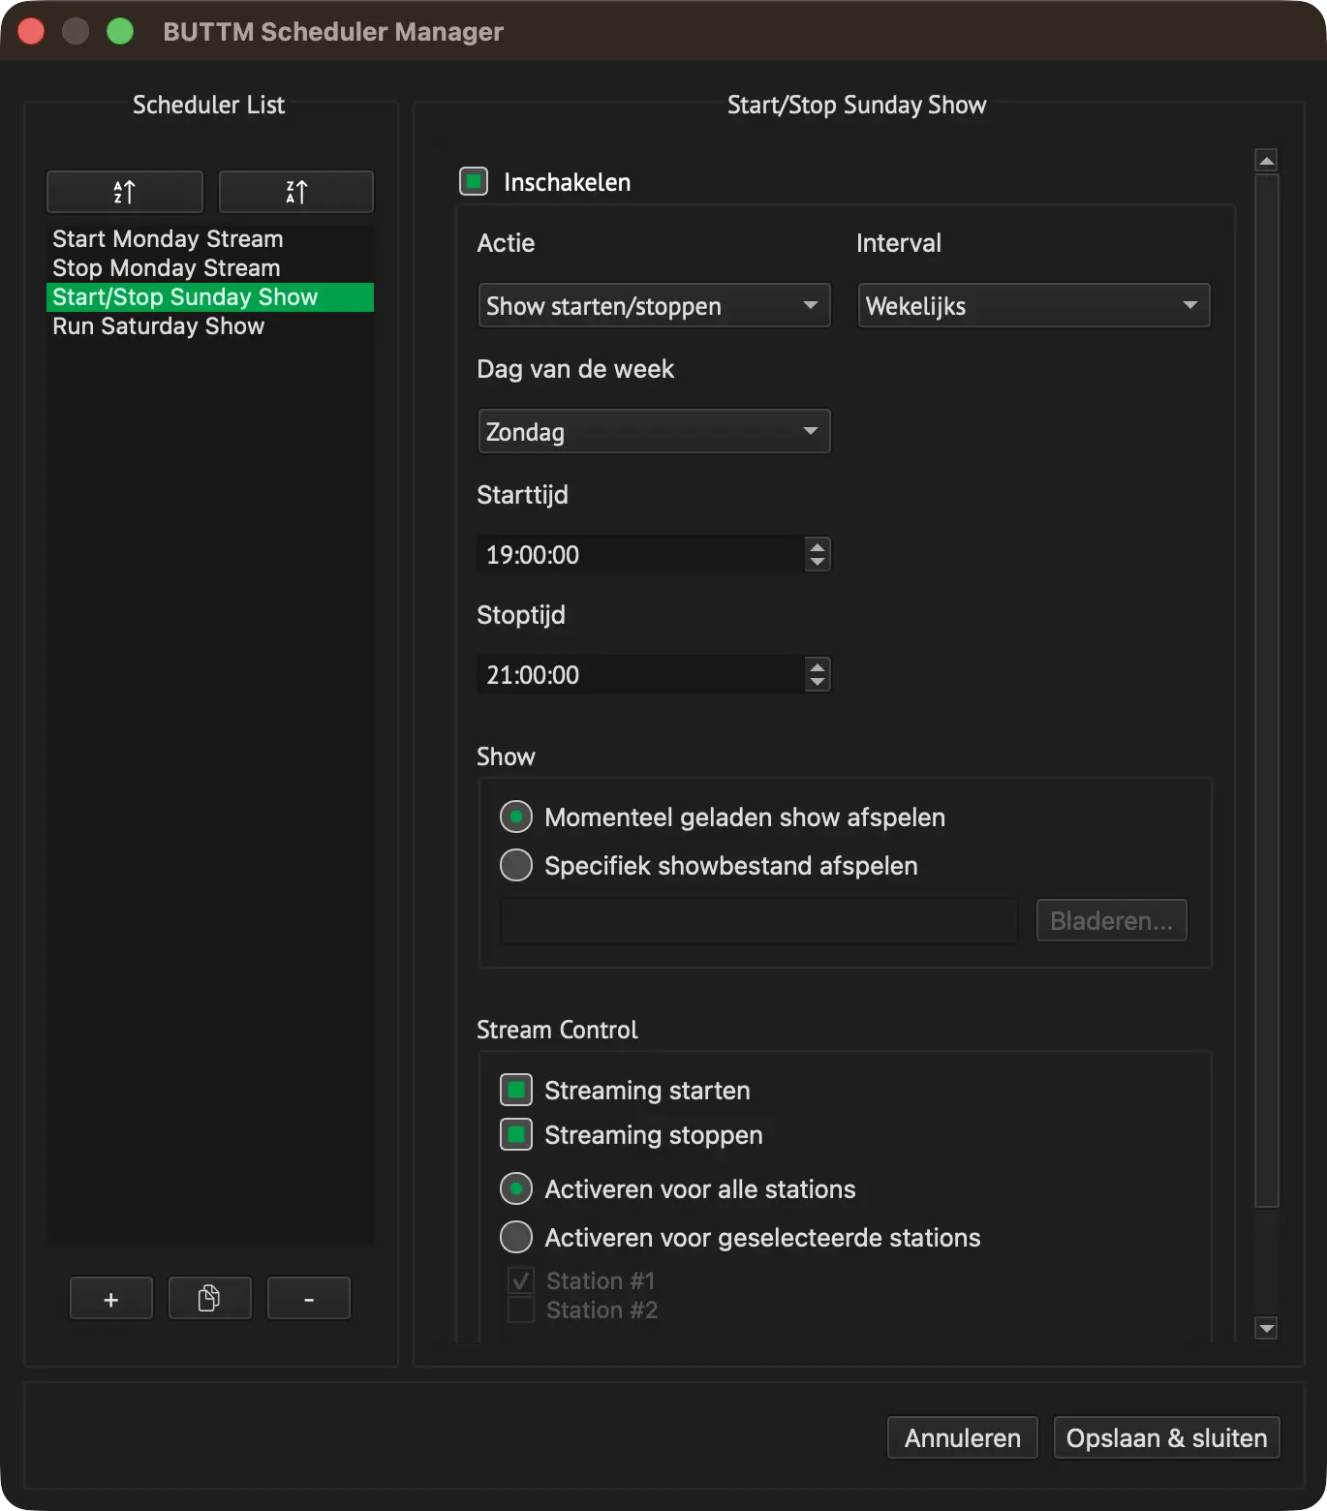Image resolution: width=1327 pixels, height=1511 pixels.
Task: Select Specifiek showbestand afspelen option
Action: pos(516,865)
